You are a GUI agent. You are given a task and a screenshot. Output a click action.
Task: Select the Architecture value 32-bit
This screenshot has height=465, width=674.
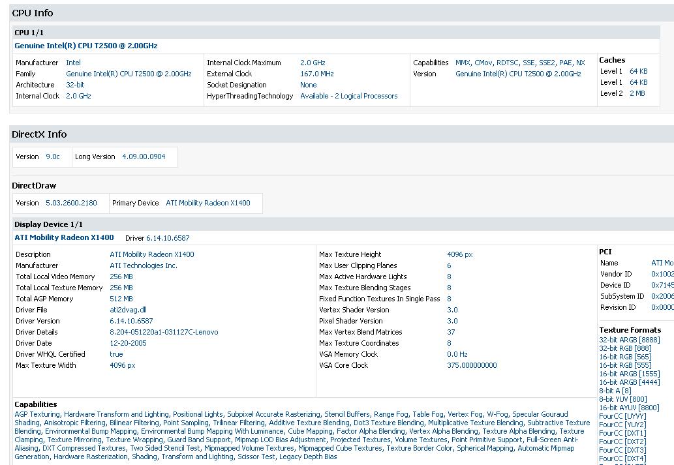pos(75,85)
